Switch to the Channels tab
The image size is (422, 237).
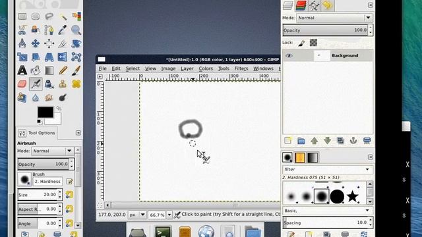(301, 5)
